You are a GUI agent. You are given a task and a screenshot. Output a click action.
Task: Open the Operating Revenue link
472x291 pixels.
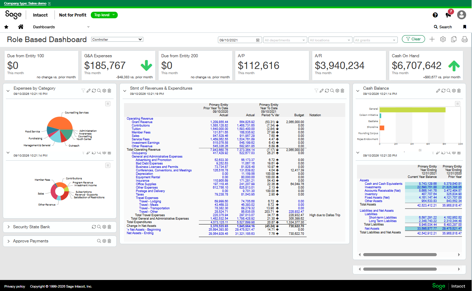[x=140, y=119]
